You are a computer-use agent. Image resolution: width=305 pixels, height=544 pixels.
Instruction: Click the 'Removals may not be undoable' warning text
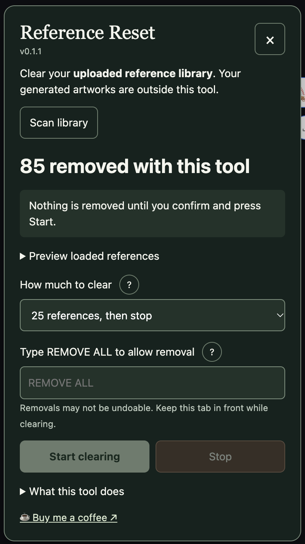pos(144,416)
